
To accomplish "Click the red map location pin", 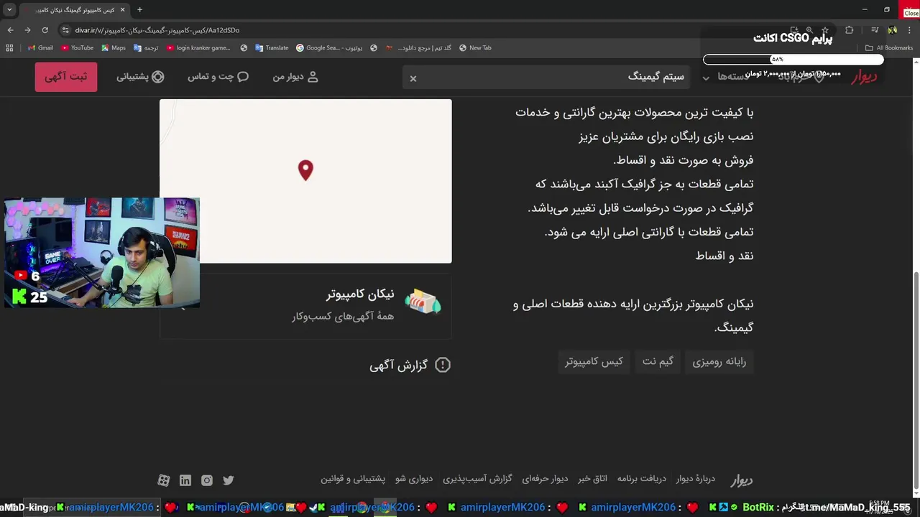I will point(305,170).
